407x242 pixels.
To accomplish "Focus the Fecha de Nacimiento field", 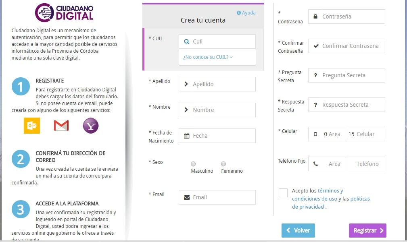I will (217, 136).
